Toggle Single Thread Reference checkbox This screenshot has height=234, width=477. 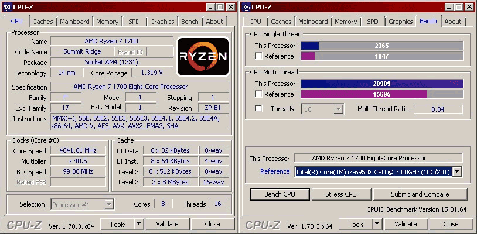(258, 56)
